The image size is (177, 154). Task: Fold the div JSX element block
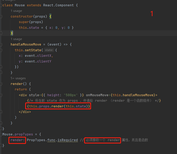[1, 95]
